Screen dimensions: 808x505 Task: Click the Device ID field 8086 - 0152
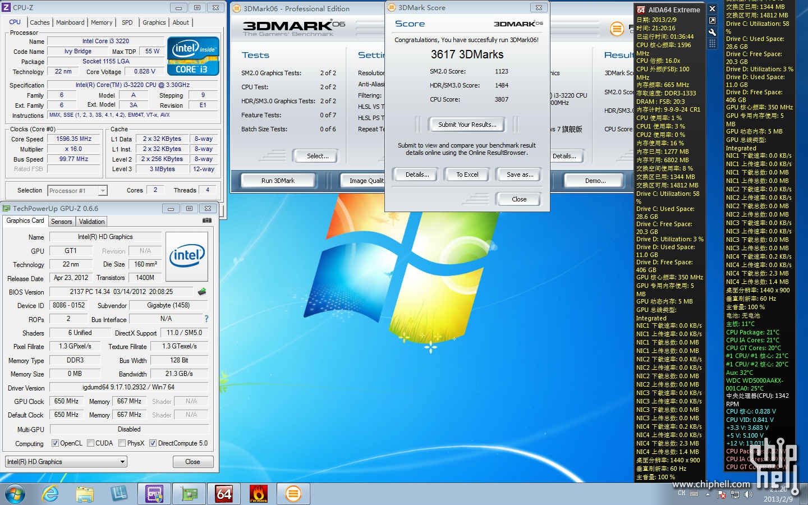tap(68, 305)
